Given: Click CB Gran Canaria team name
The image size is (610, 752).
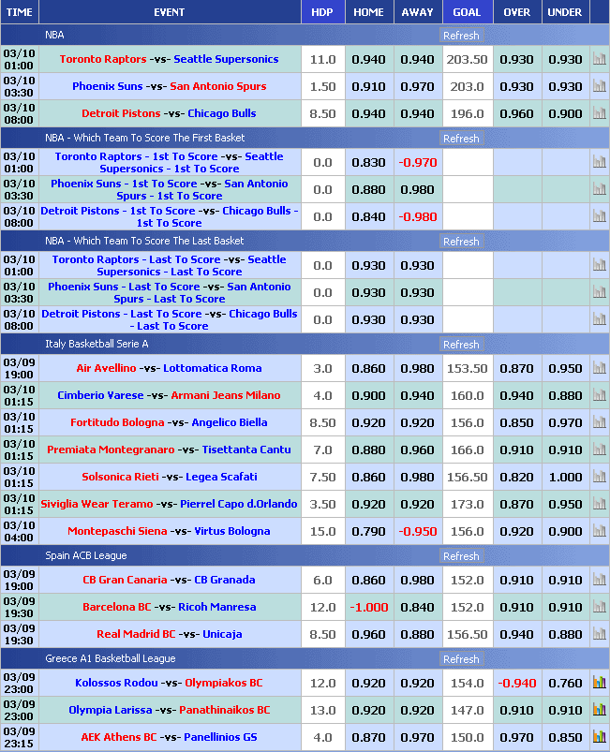Looking at the screenshot, I should tap(125, 580).
